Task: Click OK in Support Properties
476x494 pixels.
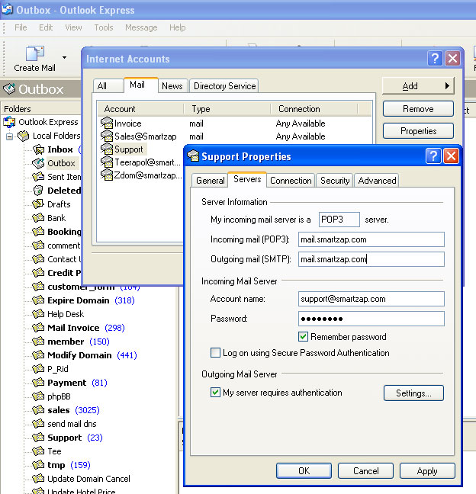Action: 304,470
